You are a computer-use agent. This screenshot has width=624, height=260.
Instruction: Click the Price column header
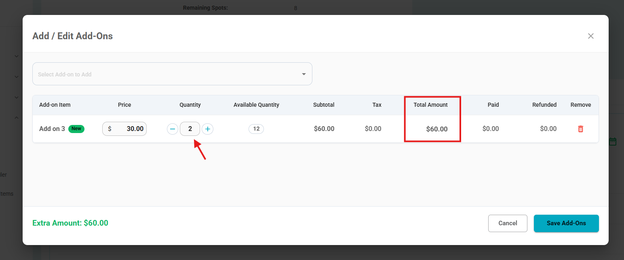pyautogui.click(x=124, y=105)
